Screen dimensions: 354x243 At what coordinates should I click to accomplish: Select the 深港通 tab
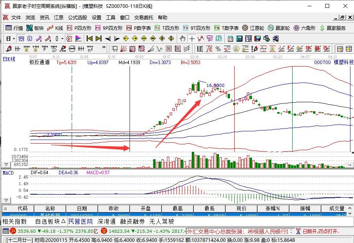point(106,221)
